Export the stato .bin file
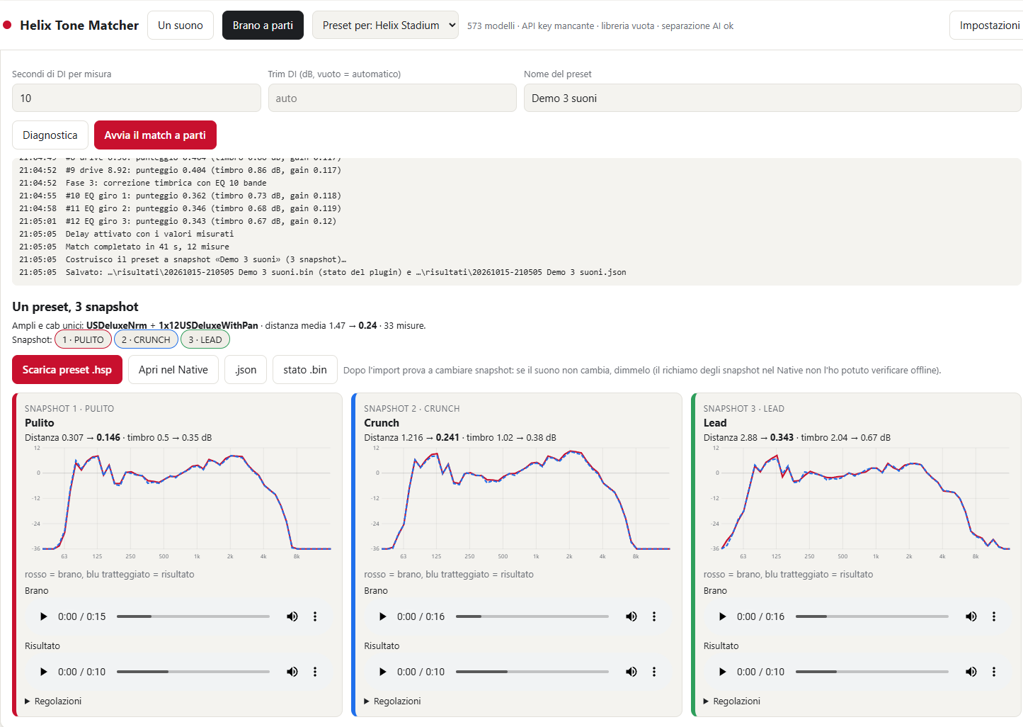This screenshot has height=727, width=1023. (305, 369)
